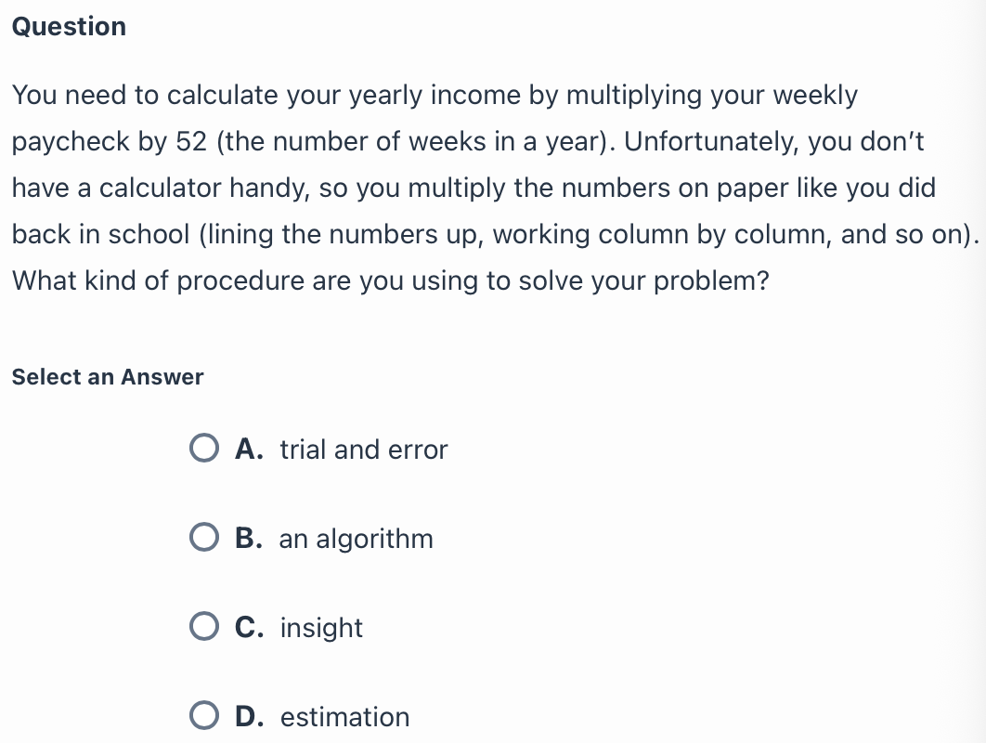
Task: Click the number 52 in the question
Action: [191, 141]
